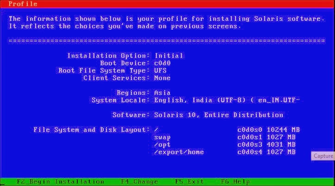Click the Capture overlay button
The height and width of the screenshot is (186, 335).
(323, 156)
